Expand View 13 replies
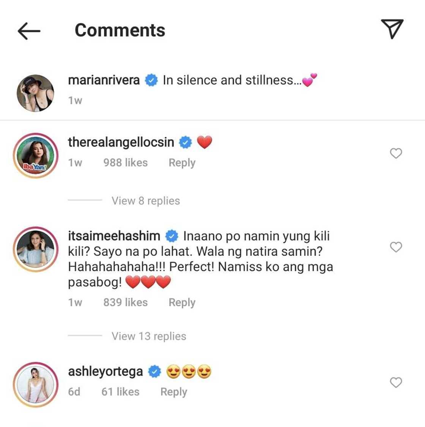 tap(149, 336)
